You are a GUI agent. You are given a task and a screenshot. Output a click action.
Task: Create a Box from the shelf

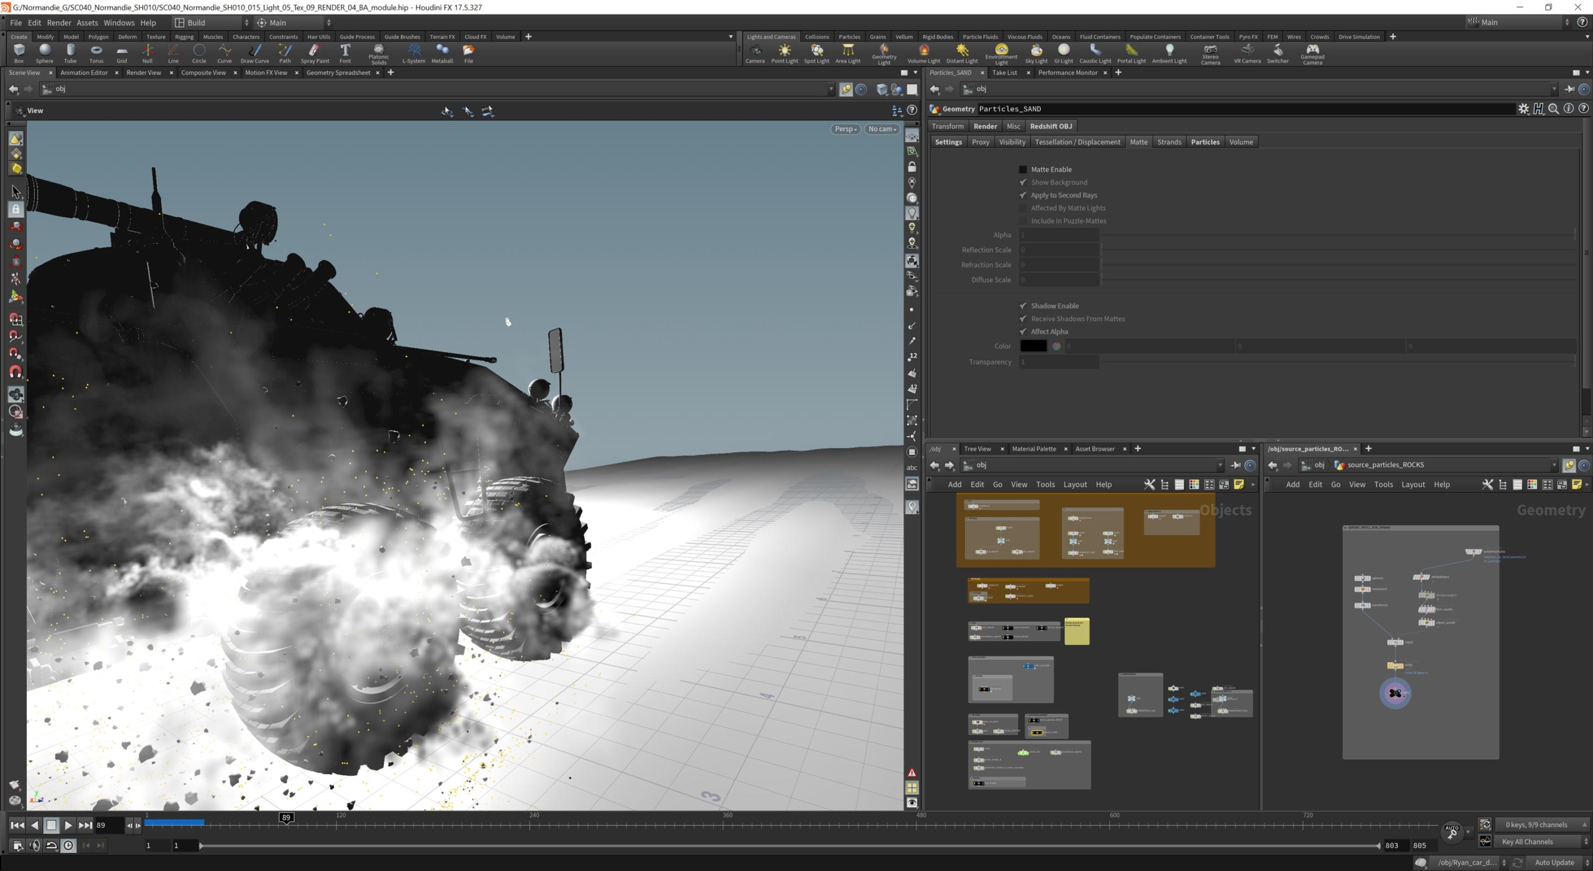pyautogui.click(x=19, y=54)
